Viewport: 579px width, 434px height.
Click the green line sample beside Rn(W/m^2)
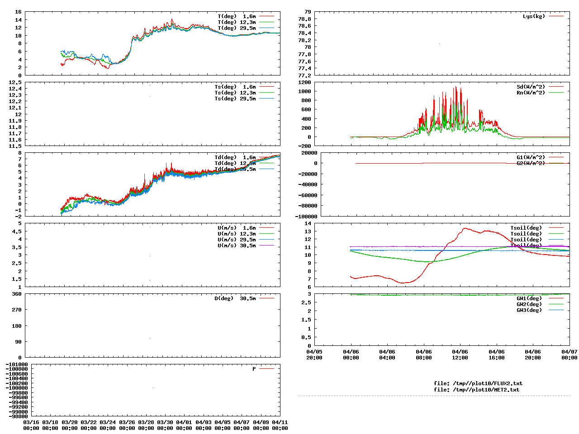(556, 93)
